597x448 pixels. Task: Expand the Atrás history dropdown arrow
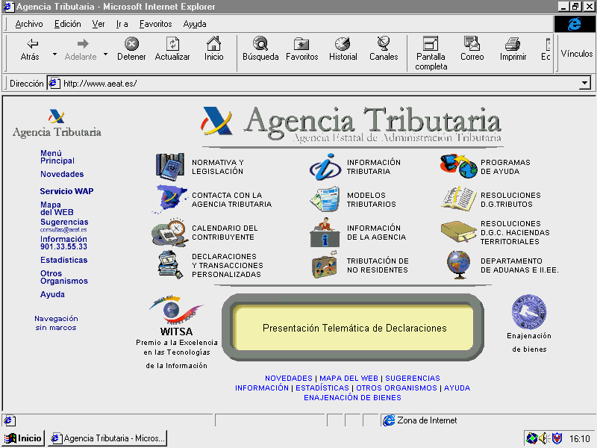(x=54, y=54)
